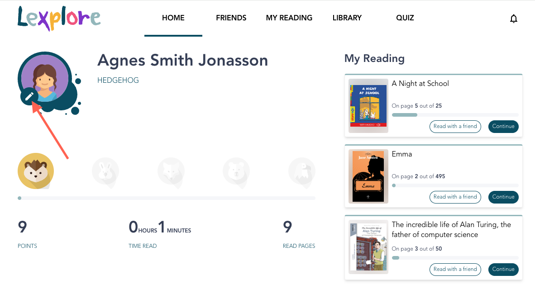Click the Lexplore logo
535x294 pixels.
tap(59, 18)
